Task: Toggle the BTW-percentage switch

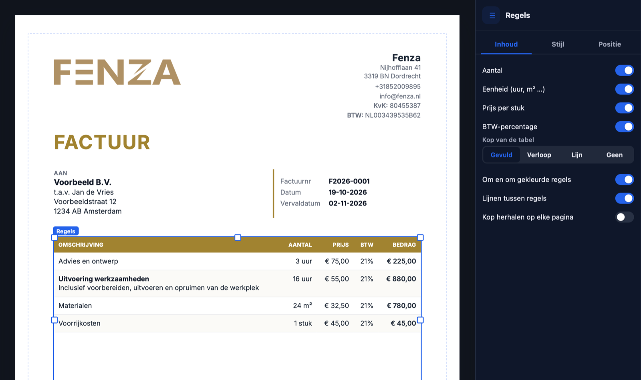Action: tap(625, 127)
